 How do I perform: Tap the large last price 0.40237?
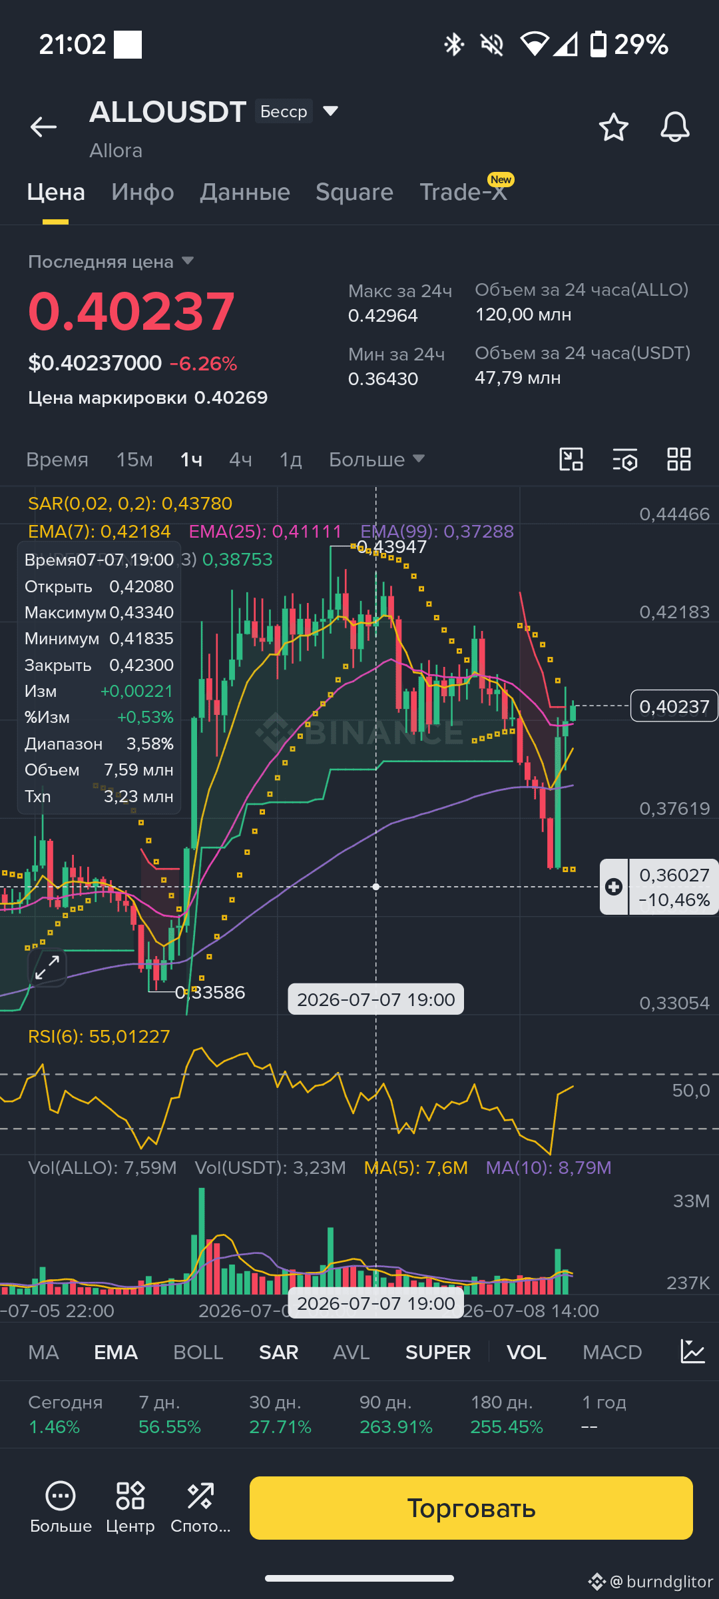tap(131, 311)
